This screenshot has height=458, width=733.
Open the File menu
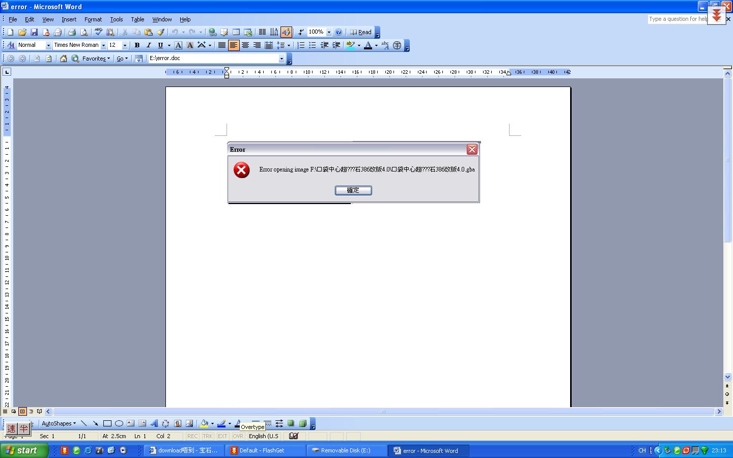coord(13,19)
